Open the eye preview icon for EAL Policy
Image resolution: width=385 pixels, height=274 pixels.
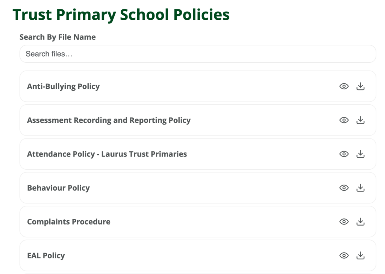point(344,255)
